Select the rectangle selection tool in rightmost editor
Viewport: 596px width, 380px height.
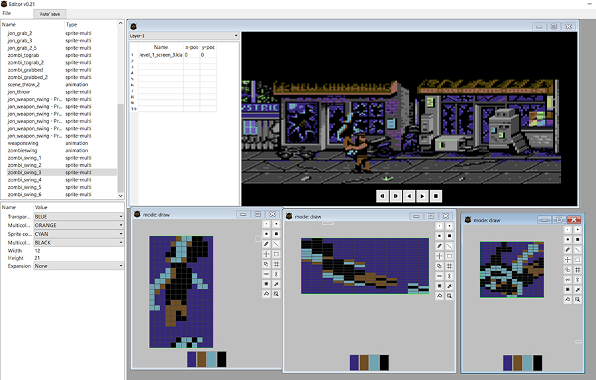point(578,260)
